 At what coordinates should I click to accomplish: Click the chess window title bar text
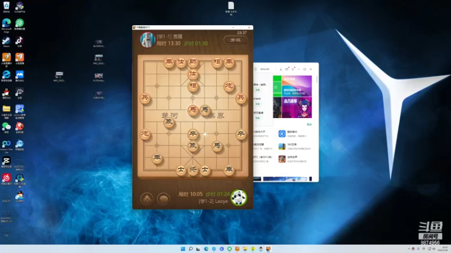[143, 28]
